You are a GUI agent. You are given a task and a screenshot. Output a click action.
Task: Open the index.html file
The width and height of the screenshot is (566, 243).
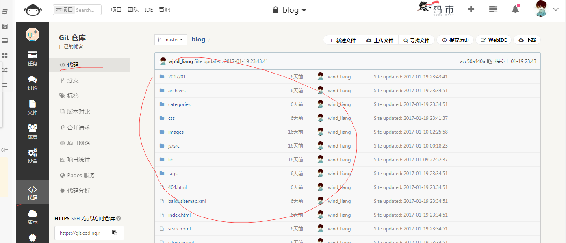point(179,215)
